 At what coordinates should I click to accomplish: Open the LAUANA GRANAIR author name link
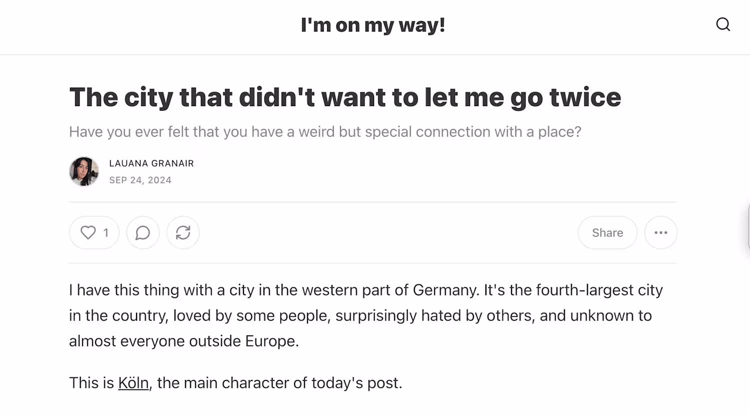(x=151, y=164)
